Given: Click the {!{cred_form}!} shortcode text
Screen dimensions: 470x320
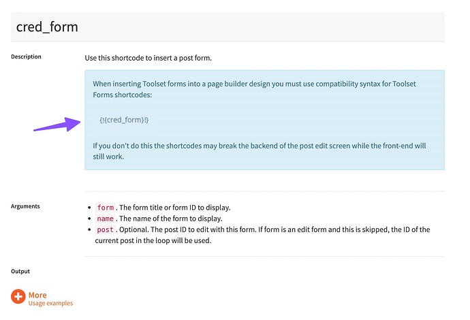Looking at the screenshot, I should pyautogui.click(x=124, y=120).
